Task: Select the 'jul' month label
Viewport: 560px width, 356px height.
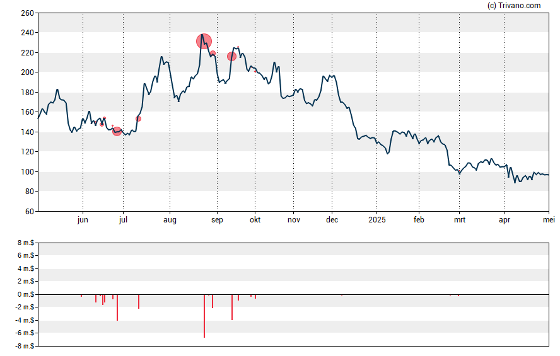Action: pyautogui.click(x=123, y=220)
